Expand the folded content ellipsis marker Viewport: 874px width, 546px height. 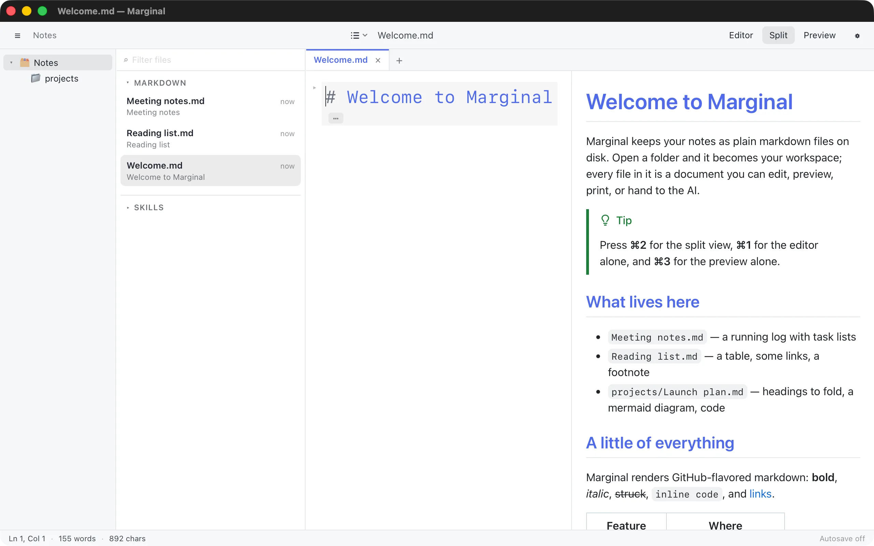pyautogui.click(x=336, y=118)
